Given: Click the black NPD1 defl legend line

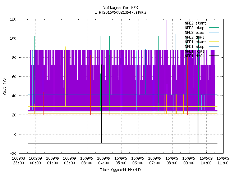Looking at the screenshot, I should [x=214, y=56].
